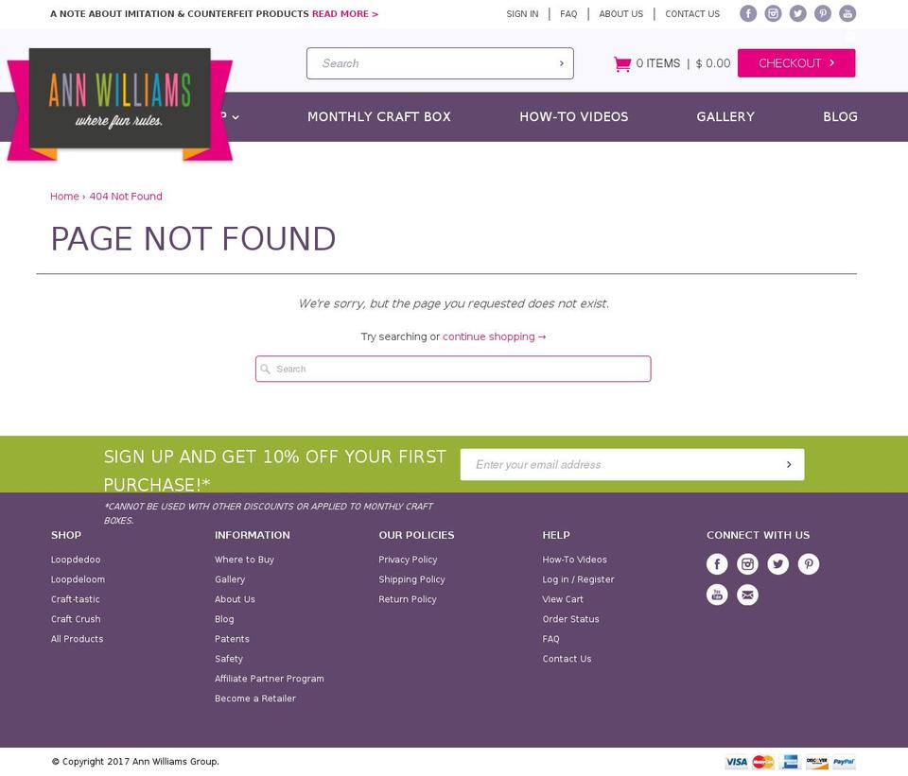Open Return Policy link
The image size is (908, 776).
pyautogui.click(x=408, y=599)
